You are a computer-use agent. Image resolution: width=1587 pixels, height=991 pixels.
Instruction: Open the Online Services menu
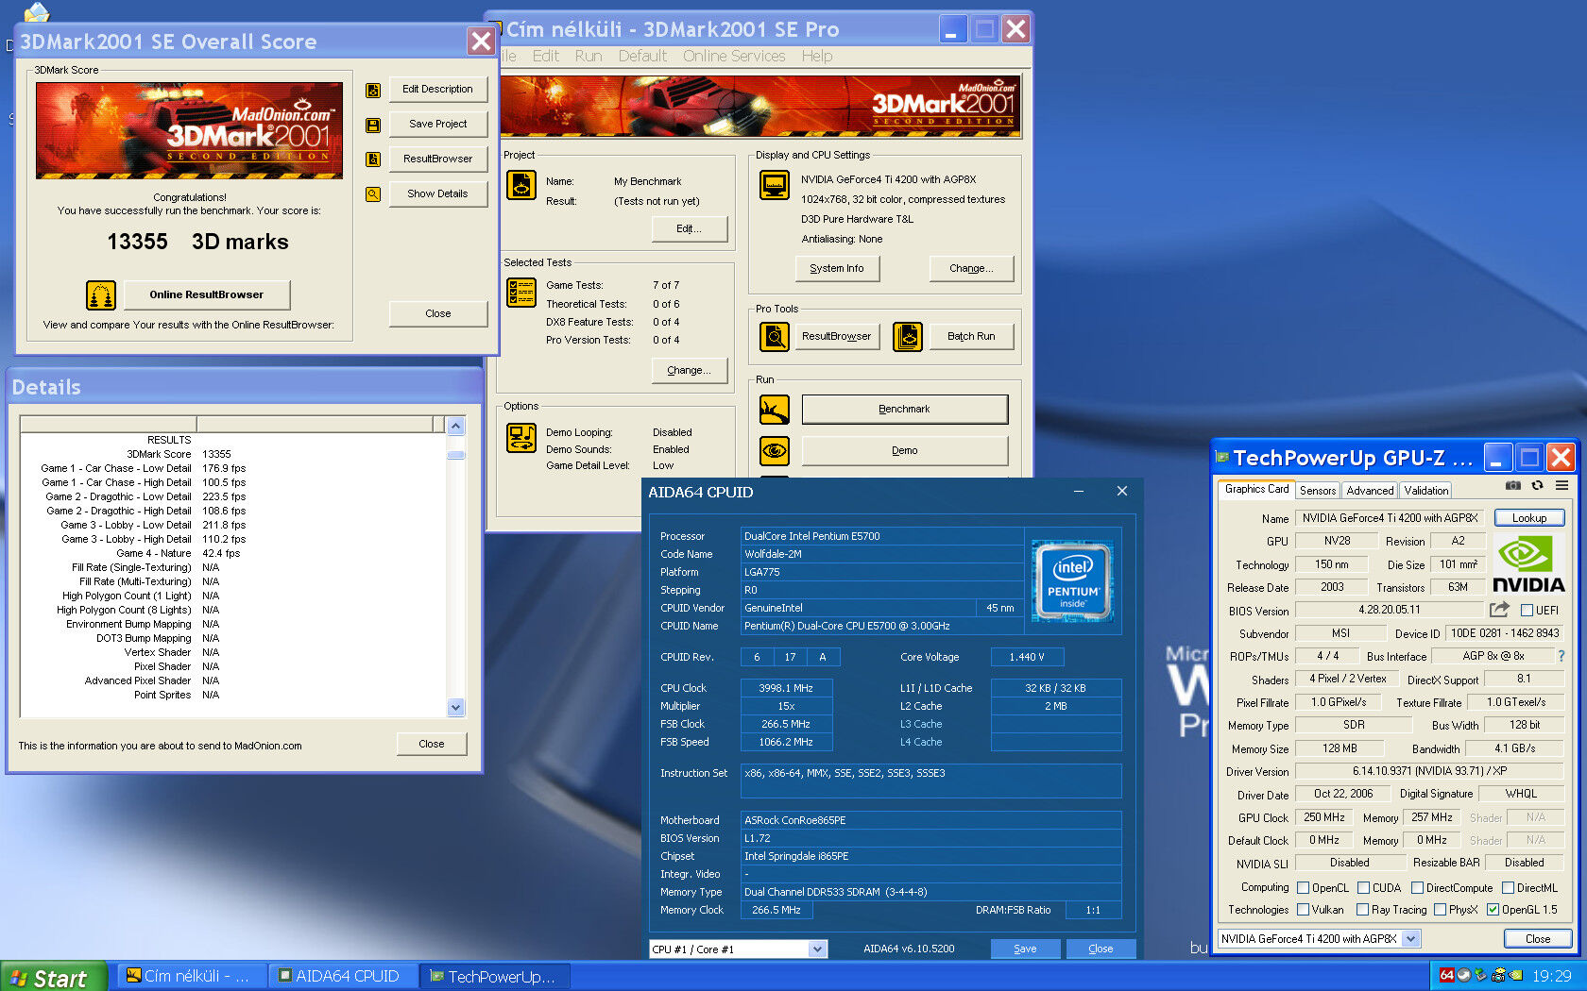tap(734, 57)
